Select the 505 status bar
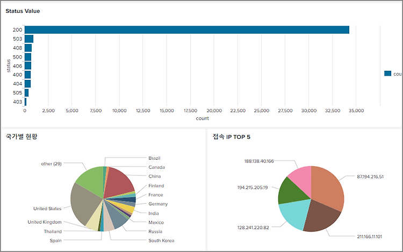Viewport: 403px width, 252px height. pos(27,93)
